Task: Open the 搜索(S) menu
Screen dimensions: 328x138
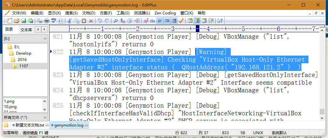Action: [x=71, y=13]
